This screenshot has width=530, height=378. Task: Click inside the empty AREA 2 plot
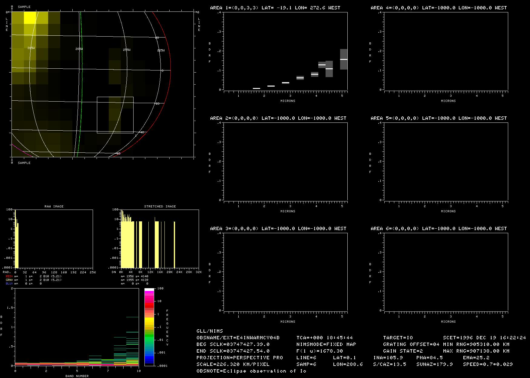point(285,161)
